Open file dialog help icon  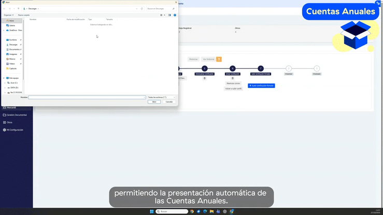click(175, 15)
